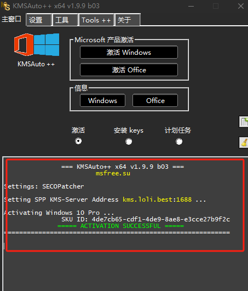Click the KMSAuto title bar app icon
Viewport: 248px width, 291px height.
(x=5, y=6)
